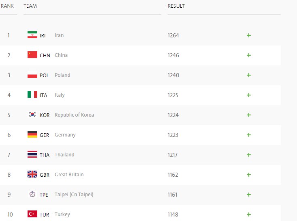Select the Germany team name
Screen dimensions: 297x221
65,135
